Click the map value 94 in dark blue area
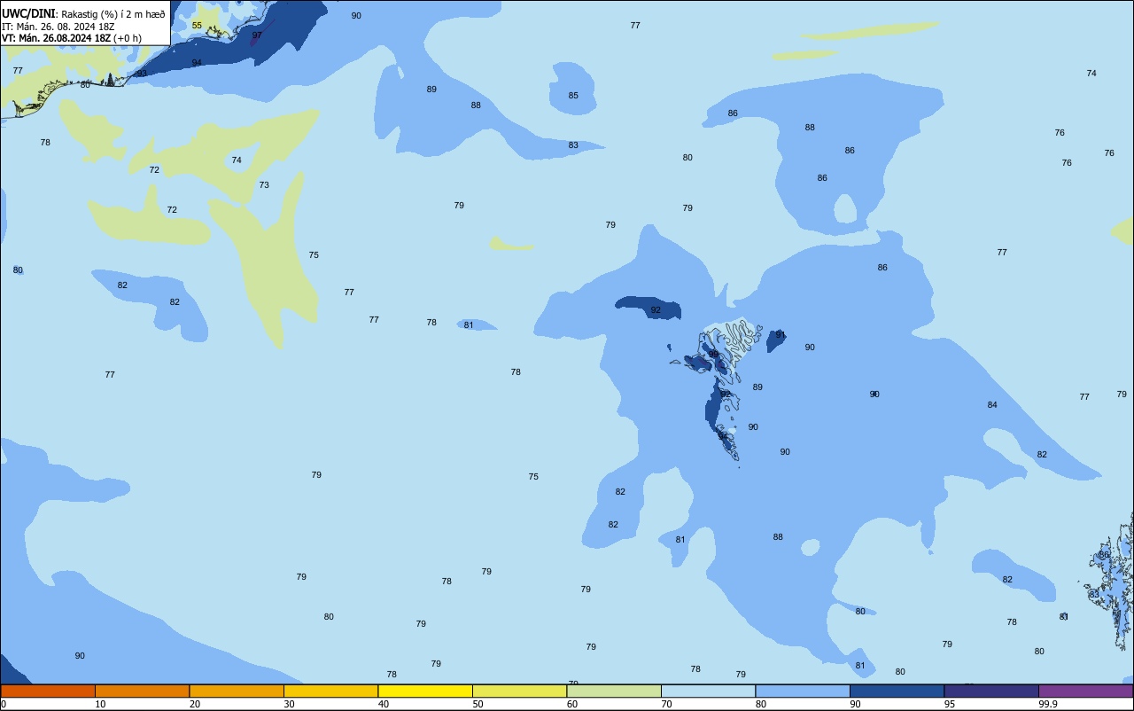This screenshot has width=1134, height=711. tap(197, 63)
